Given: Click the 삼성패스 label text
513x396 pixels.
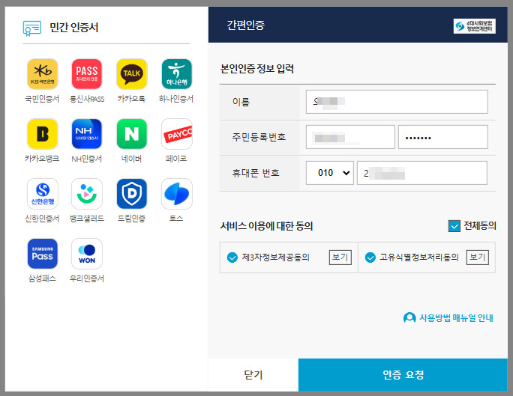Looking at the screenshot, I should [42, 278].
